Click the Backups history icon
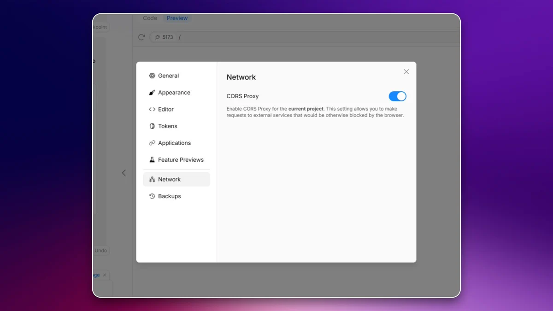The height and width of the screenshot is (311, 553). click(x=152, y=196)
